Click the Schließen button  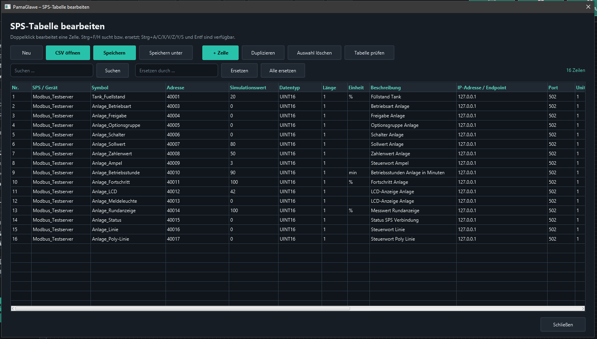[x=563, y=324]
